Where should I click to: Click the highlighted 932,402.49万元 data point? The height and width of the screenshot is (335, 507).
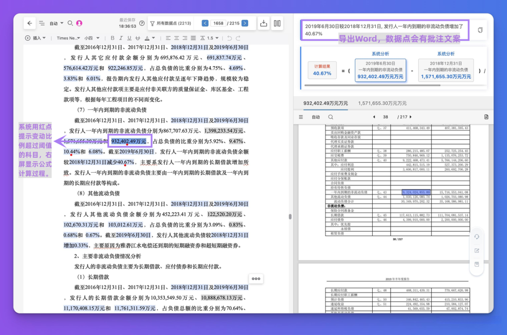pyautogui.click(x=129, y=141)
